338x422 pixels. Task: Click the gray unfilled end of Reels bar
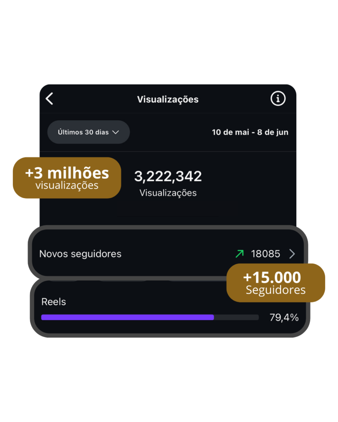pos(236,317)
